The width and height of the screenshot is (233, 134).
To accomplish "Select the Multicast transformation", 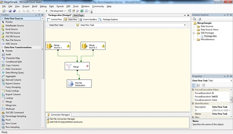I will 10,109.
